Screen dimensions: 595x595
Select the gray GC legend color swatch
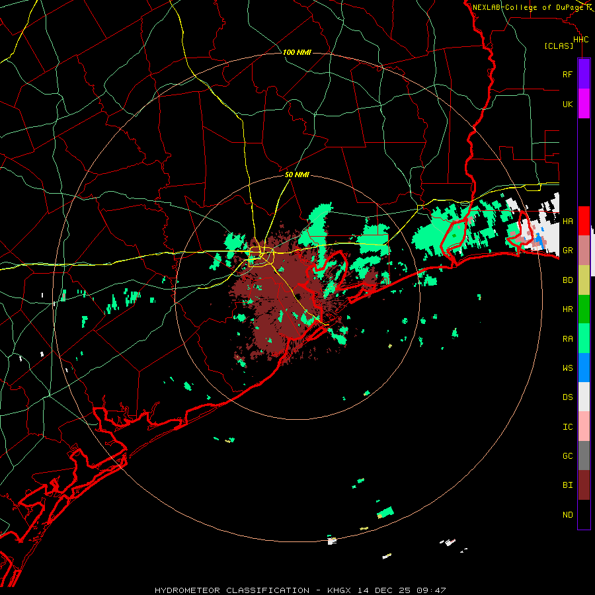pyautogui.click(x=584, y=456)
